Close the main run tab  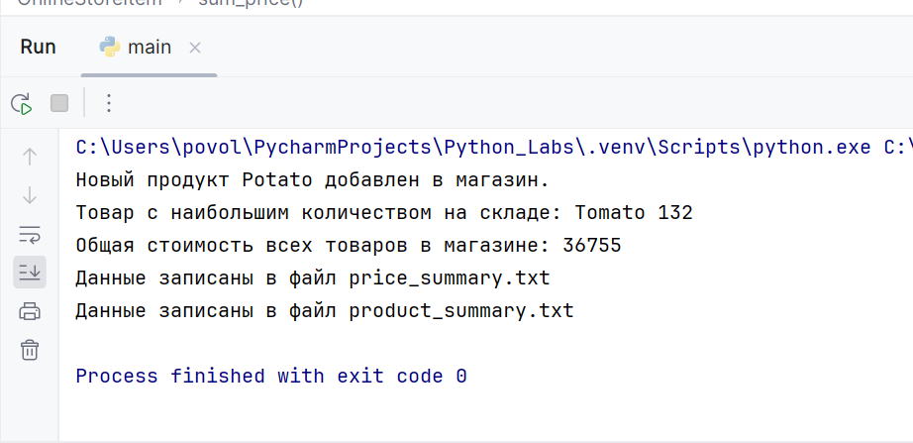pos(195,48)
